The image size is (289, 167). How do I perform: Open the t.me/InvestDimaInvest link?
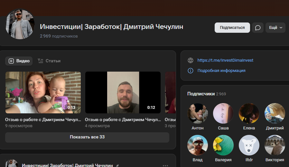[x=225, y=60]
